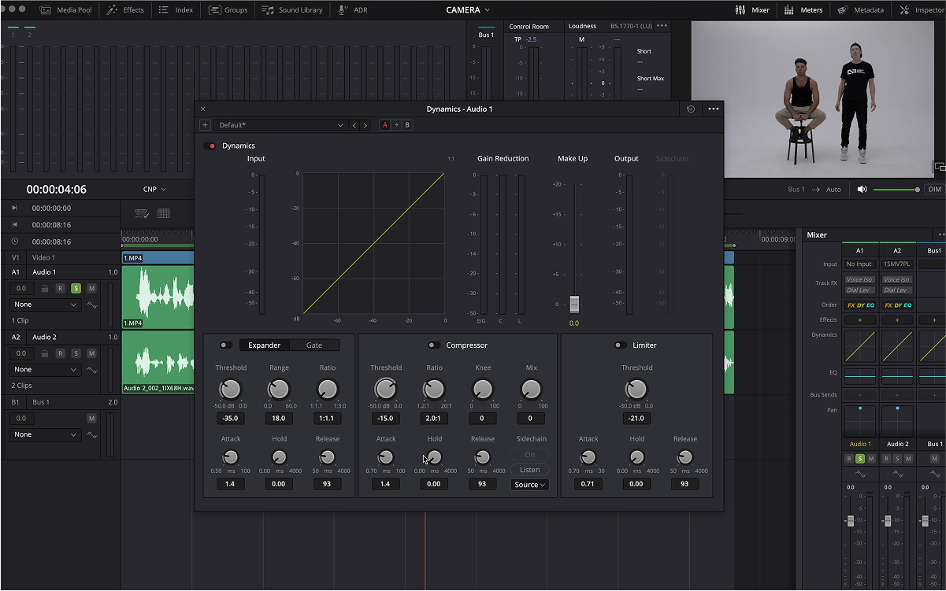946x591 pixels.
Task: Open the Media Pool panel
Action: 65,10
